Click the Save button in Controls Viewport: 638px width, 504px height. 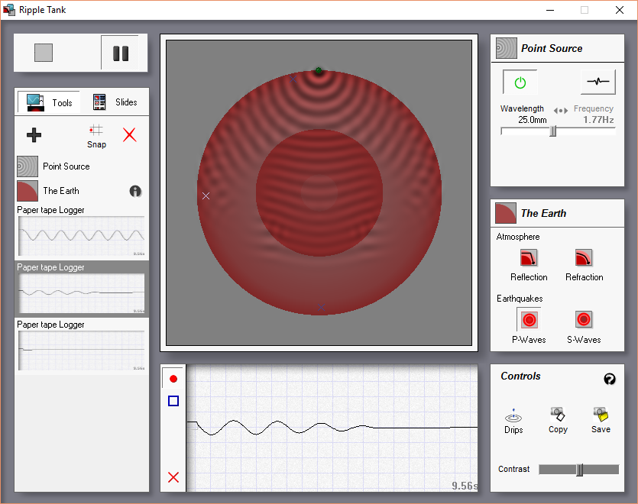pos(601,420)
